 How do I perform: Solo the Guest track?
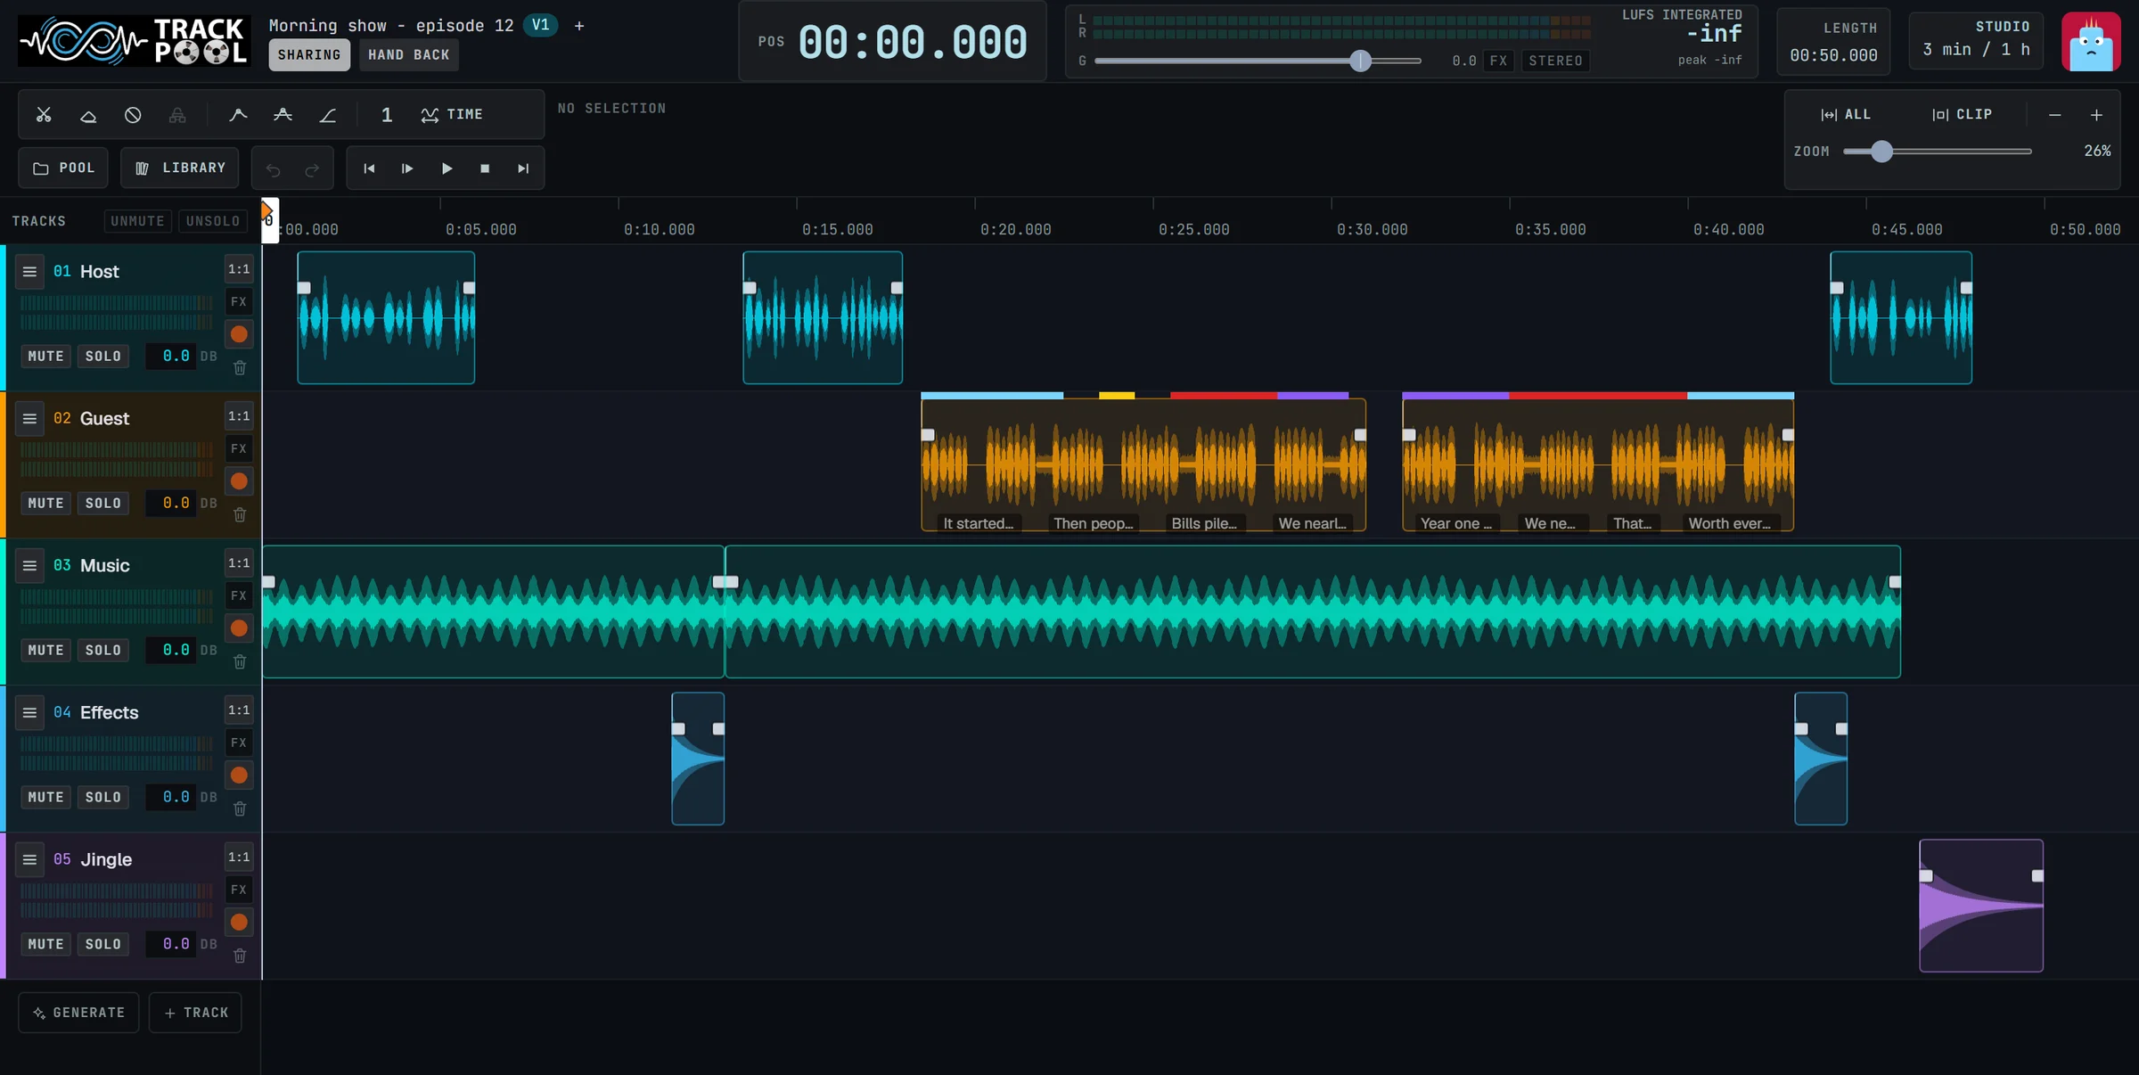pos(102,504)
